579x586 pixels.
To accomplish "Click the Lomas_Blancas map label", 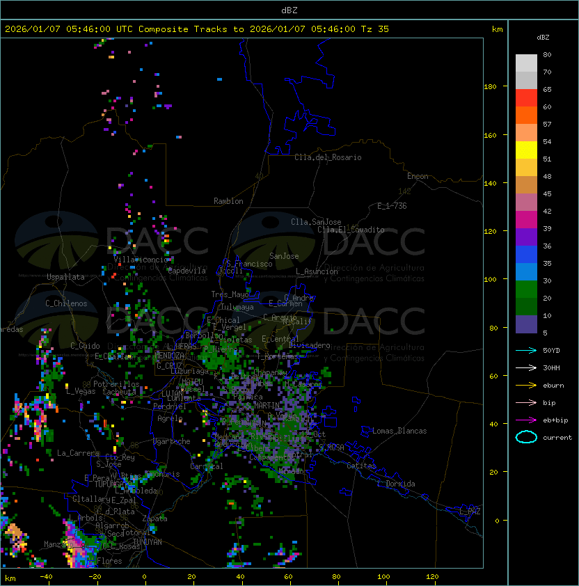I will (x=399, y=431).
